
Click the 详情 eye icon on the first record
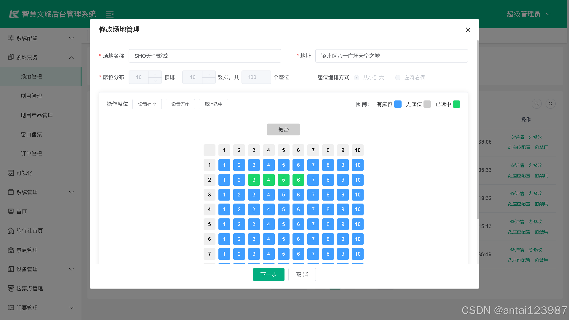click(x=512, y=137)
